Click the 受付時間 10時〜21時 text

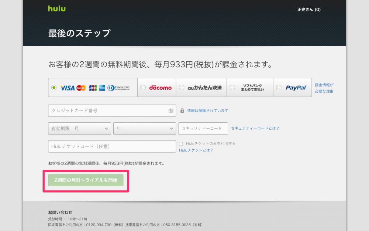pyautogui.click(x=68, y=219)
